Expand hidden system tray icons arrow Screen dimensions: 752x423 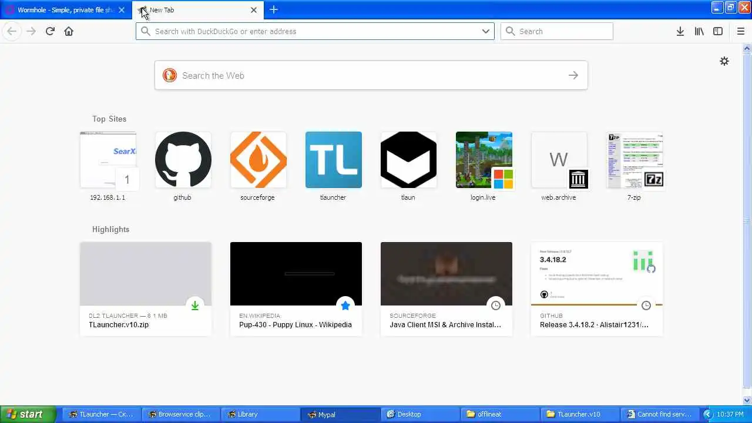(x=708, y=414)
